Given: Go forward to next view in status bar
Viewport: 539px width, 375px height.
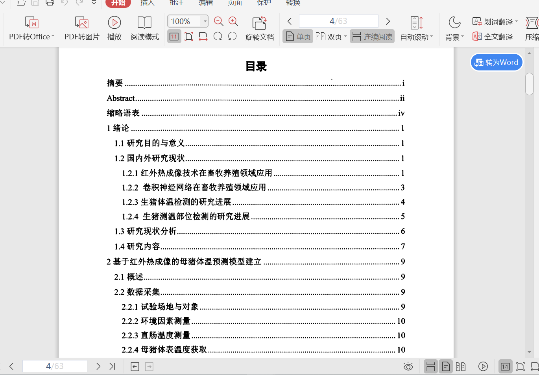Looking at the screenshot, I should [x=149, y=367].
